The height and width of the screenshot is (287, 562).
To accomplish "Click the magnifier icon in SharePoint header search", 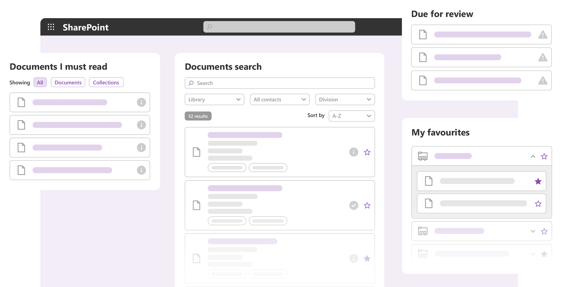I will (210, 27).
